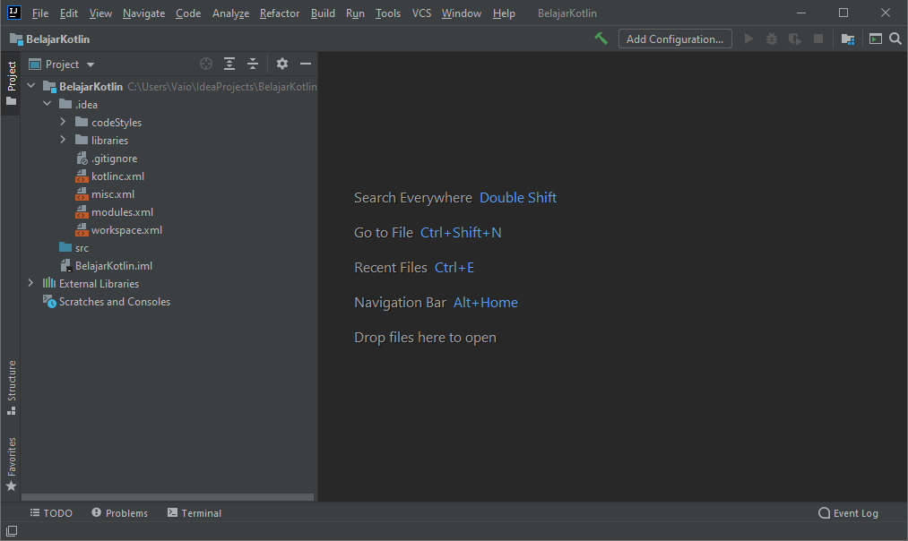Viewport: 908px width, 541px height.
Task: Expand the External Libraries node
Action: point(30,283)
